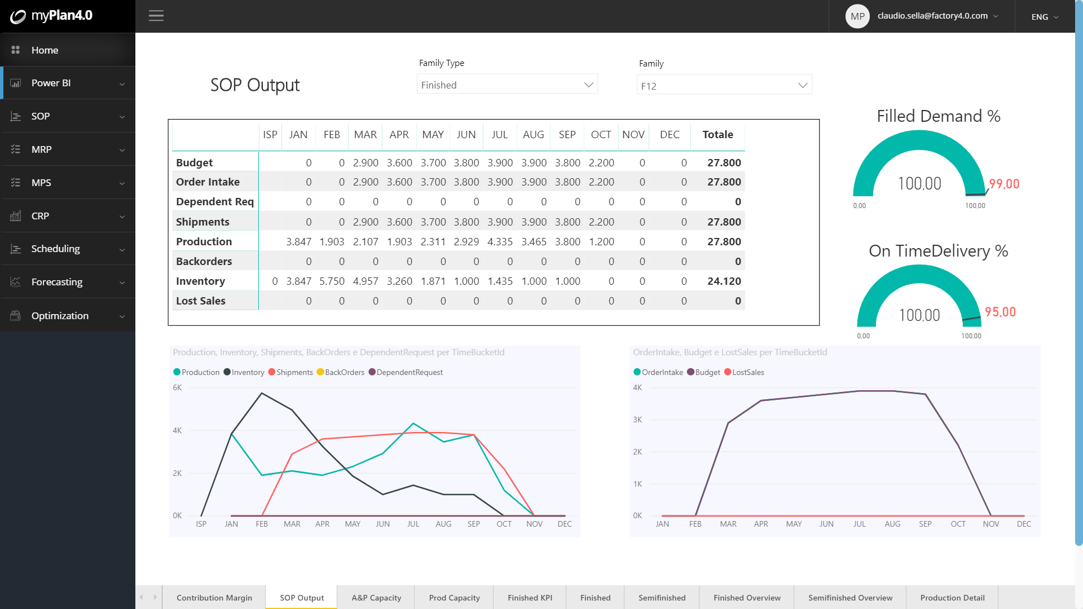Toggle Shipments series in legend

click(x=290, y=372)
